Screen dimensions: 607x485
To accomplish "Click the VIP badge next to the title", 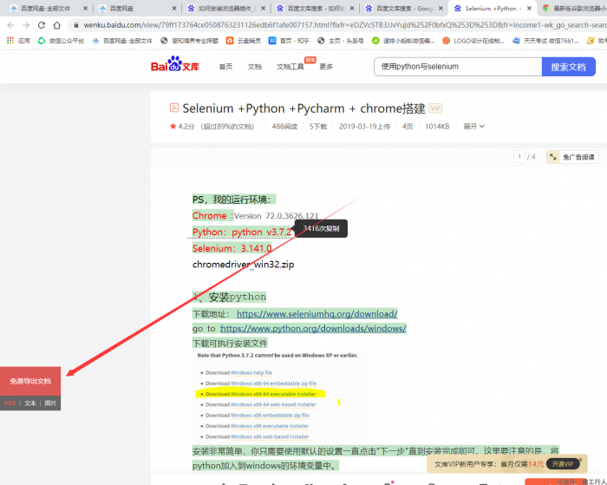I will point(435,108).
